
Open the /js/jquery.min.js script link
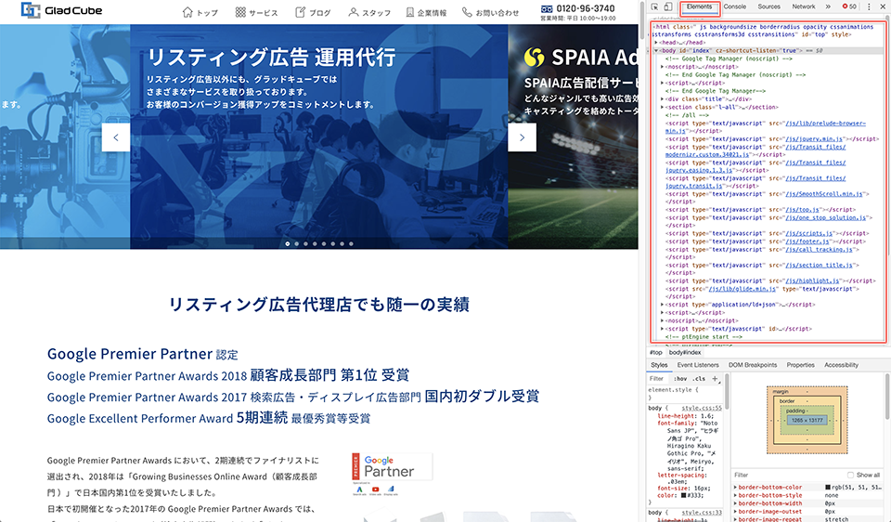814,139
